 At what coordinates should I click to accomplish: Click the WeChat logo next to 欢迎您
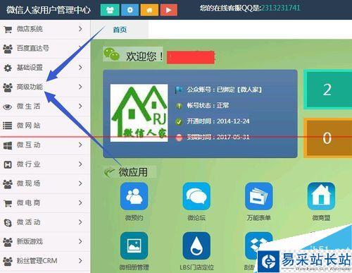tap(111, 54)
